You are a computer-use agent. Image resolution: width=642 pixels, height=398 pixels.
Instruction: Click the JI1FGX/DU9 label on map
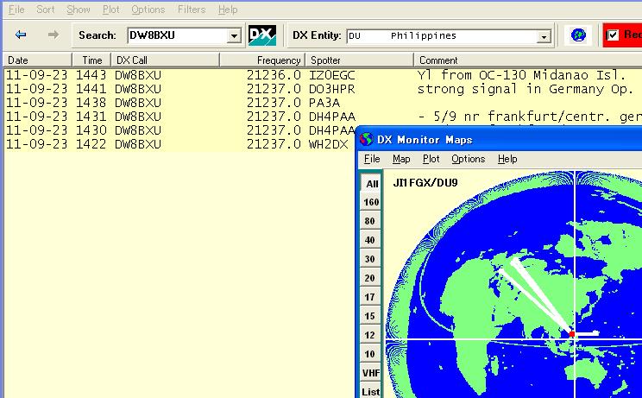pyautogui.click(x=425, y=183)
